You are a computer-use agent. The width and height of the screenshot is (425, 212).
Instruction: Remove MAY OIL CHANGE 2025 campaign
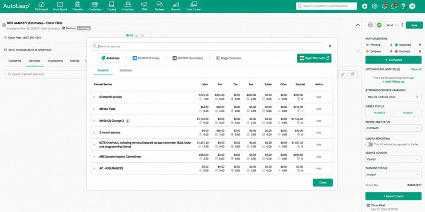[x=417, y=97]
